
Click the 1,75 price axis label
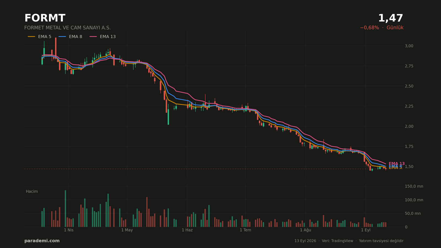point(409,146)
